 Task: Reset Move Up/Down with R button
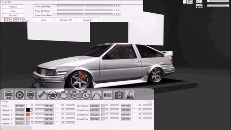point(119,10)
